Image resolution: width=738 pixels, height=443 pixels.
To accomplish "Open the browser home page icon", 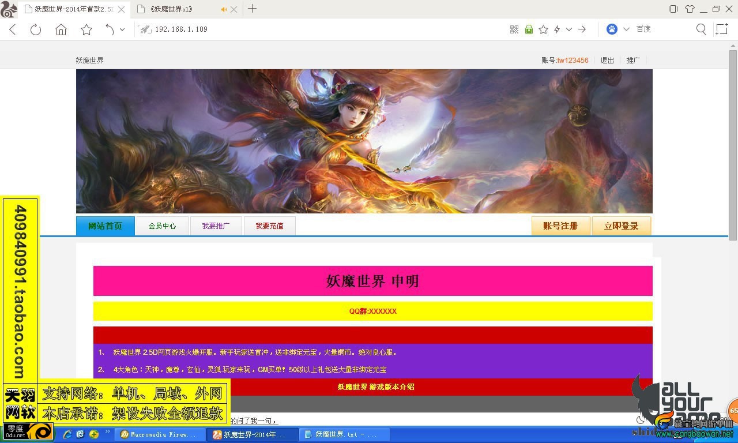I will point(61,29).
